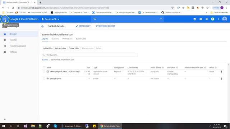
Task: Expand the bookmarks bar overflow arrow
Action: [x=207, y=13]
